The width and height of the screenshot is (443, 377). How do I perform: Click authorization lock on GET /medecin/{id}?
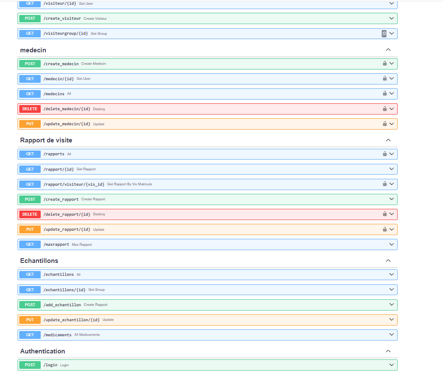(385, 78)
